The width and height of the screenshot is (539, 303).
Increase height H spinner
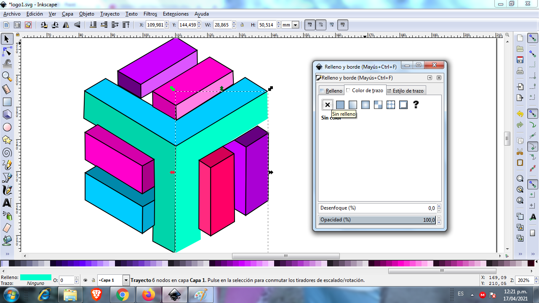point(278,23)
